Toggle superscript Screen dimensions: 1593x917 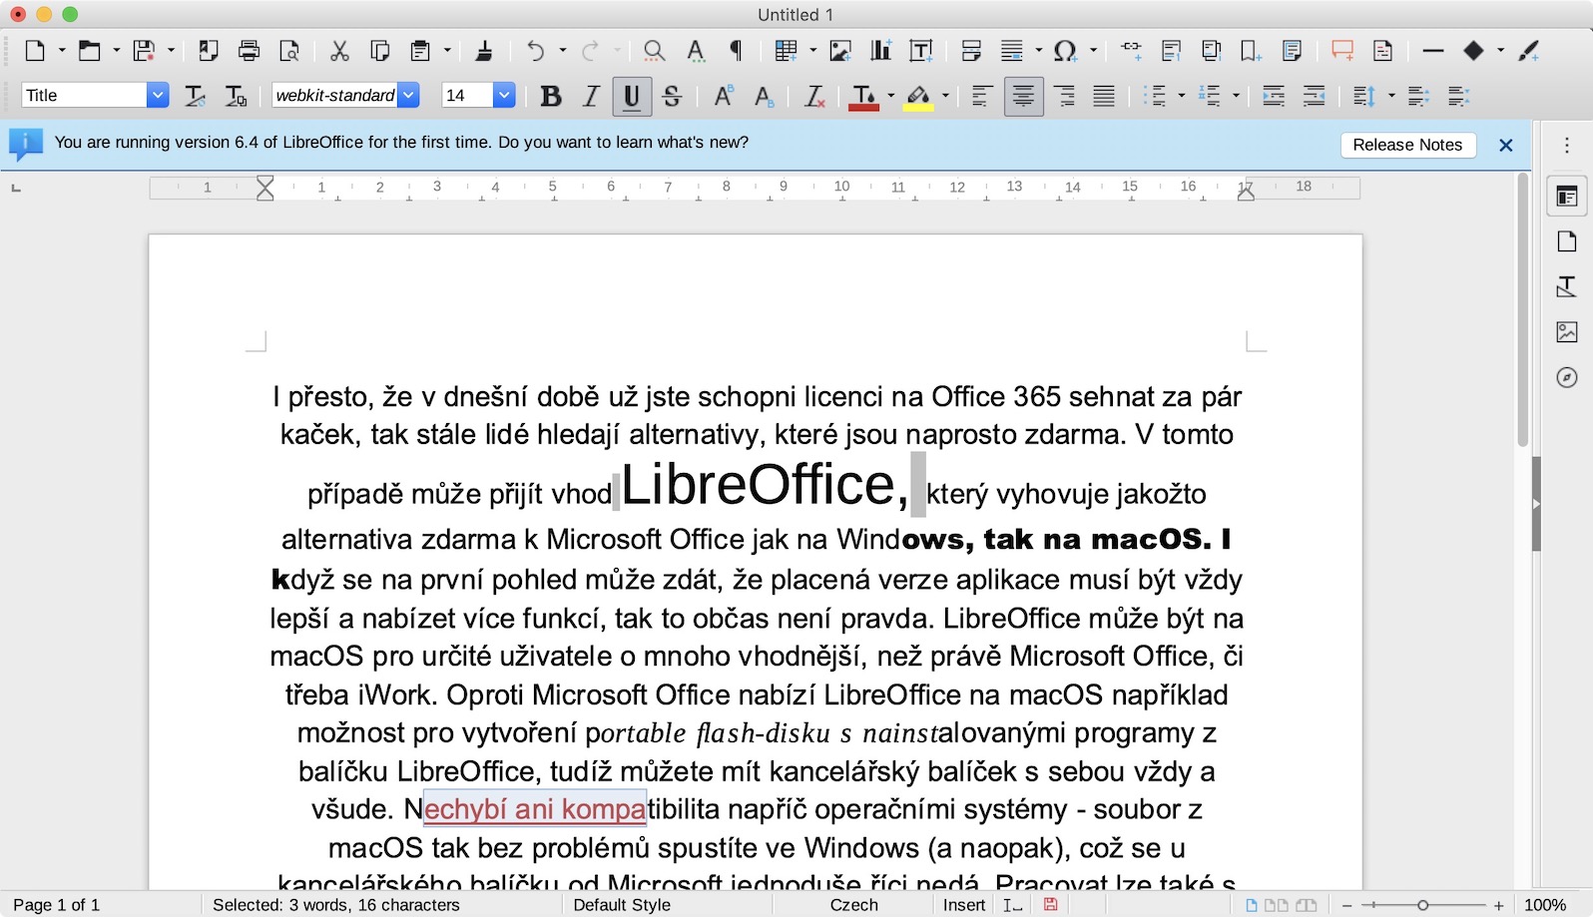pos(724,96)
